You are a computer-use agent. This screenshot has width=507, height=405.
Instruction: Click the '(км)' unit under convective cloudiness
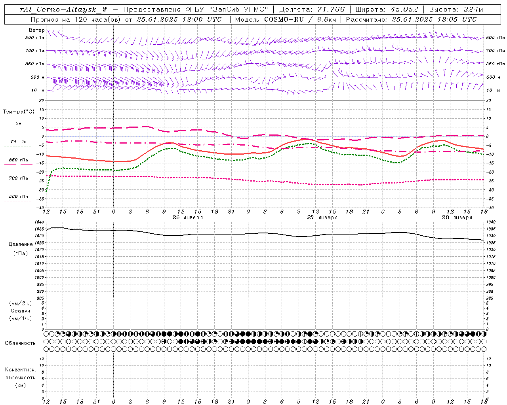pyautogui.click(x=21, y=385)
